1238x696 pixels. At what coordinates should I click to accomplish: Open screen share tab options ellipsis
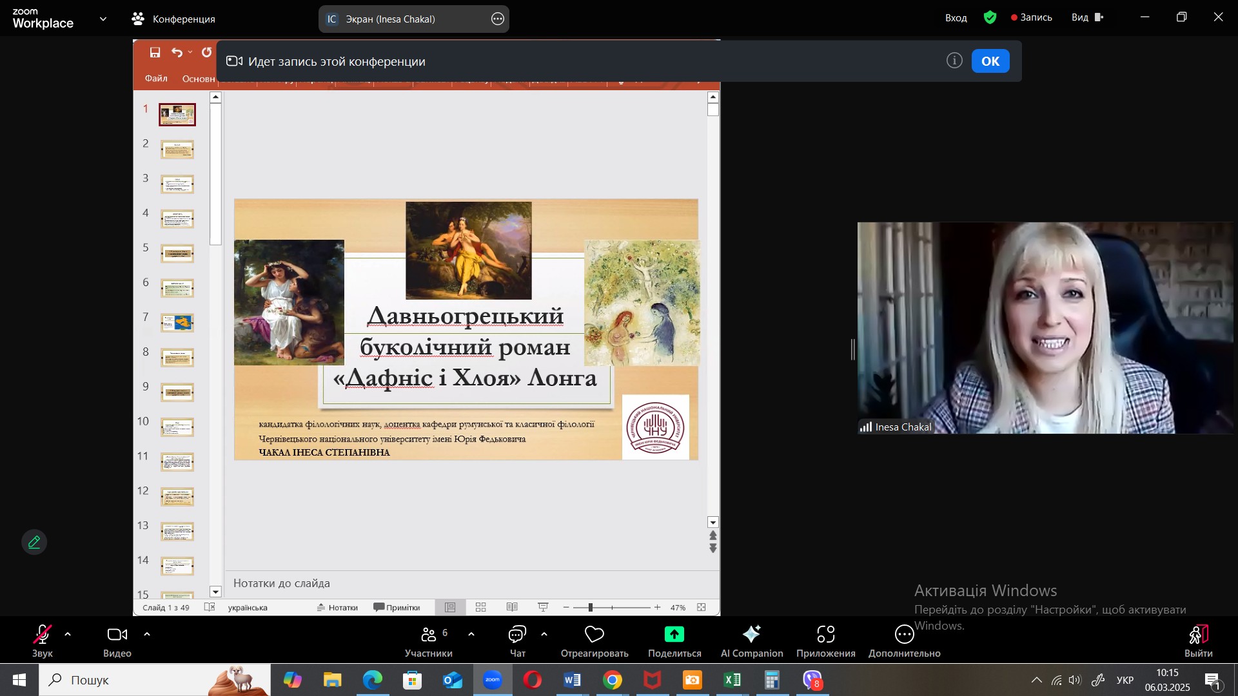(498, 19)
